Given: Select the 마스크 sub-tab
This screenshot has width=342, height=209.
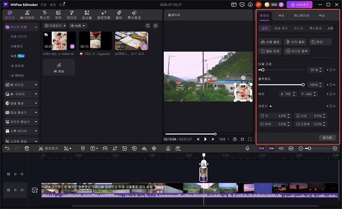Looking at the screenshot, I should click(x=298, y=28).
